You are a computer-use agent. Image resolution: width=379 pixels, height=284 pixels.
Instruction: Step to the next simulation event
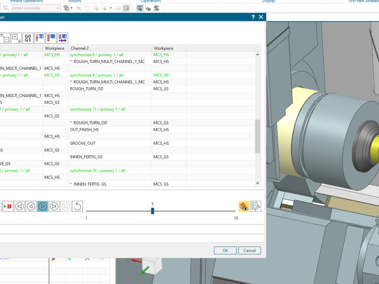tap(54, 206)
